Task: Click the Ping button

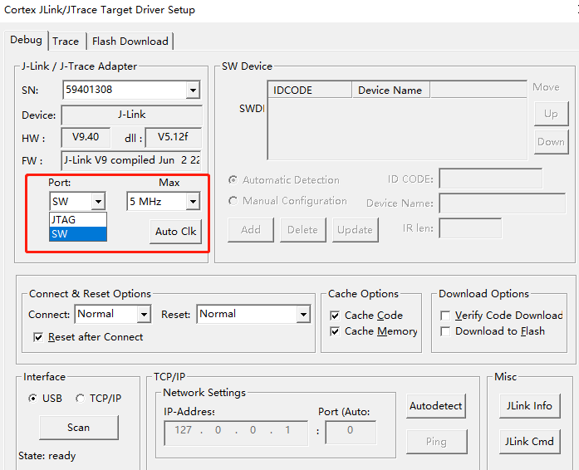Action: tap(436, 442)
